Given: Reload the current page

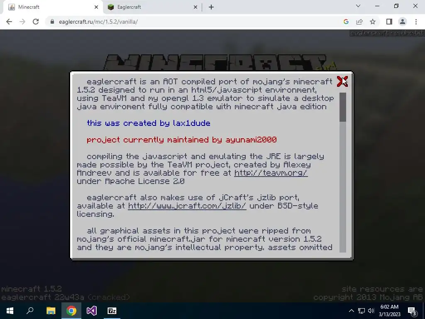Looking at the screenshot, I should [36, 22].
